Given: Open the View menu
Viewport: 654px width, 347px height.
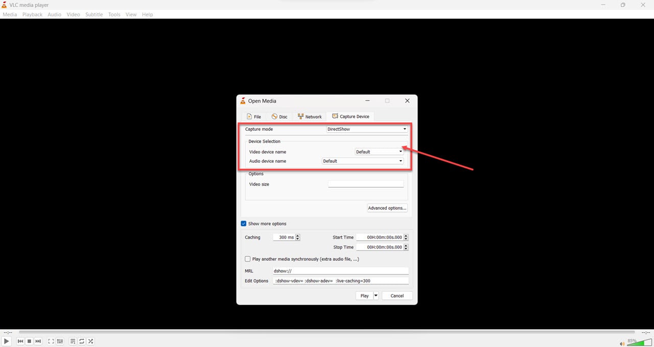Looking at the screenshot, I should 131,14.
